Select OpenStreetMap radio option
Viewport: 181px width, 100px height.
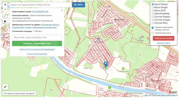(153, 14)
